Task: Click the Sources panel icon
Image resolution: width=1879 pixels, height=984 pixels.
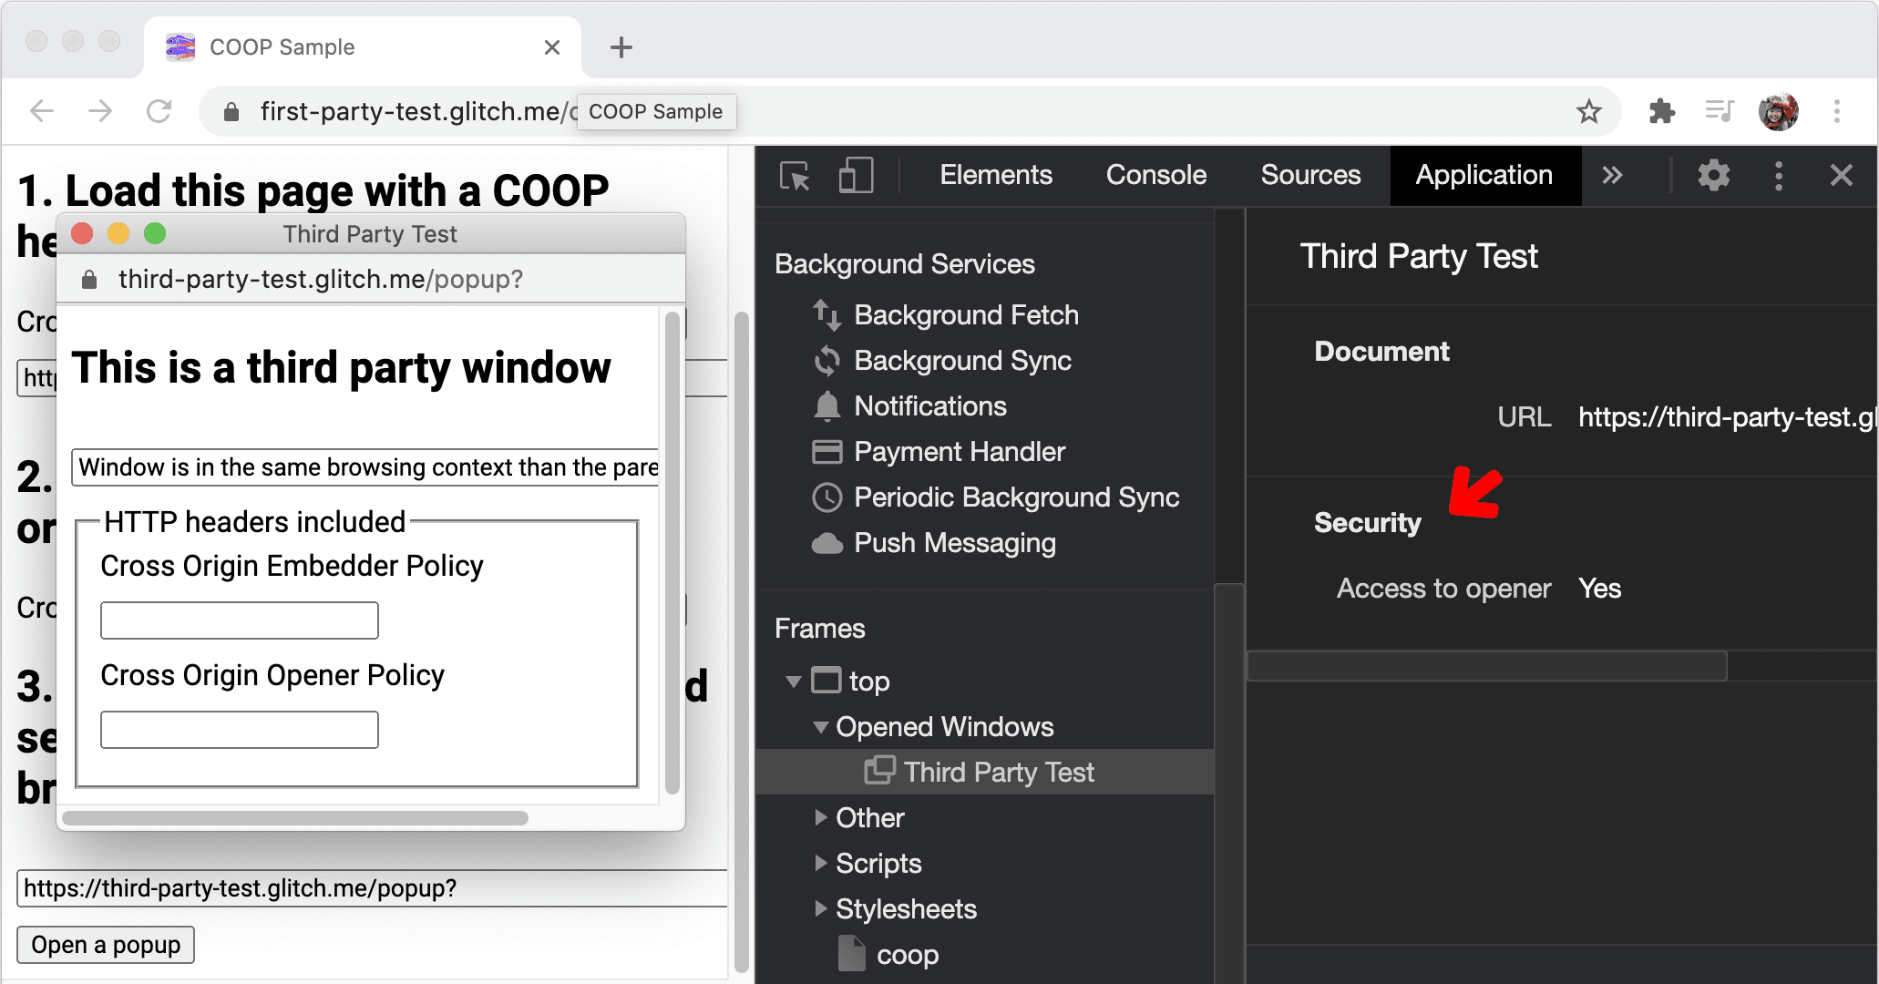Action: coord(1309,173)
